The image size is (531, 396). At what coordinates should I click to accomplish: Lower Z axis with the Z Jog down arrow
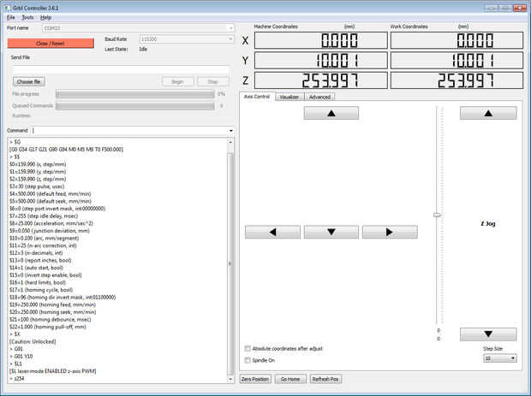(x=488, y=334)
